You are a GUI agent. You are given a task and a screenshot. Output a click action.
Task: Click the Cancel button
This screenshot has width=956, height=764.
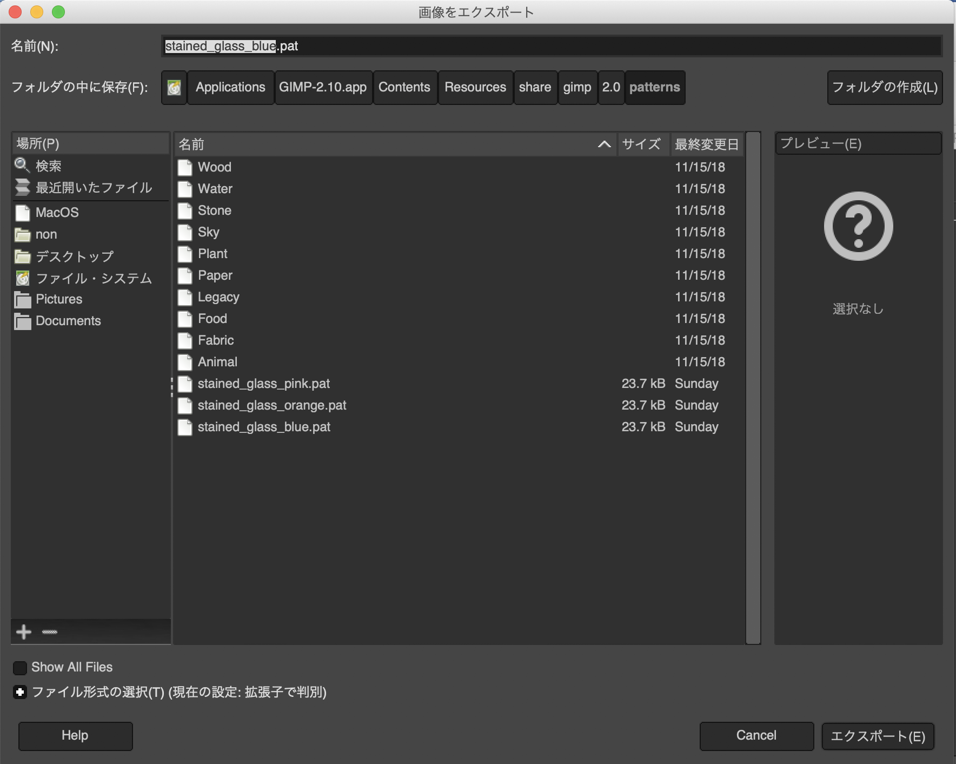pos(755,735)
